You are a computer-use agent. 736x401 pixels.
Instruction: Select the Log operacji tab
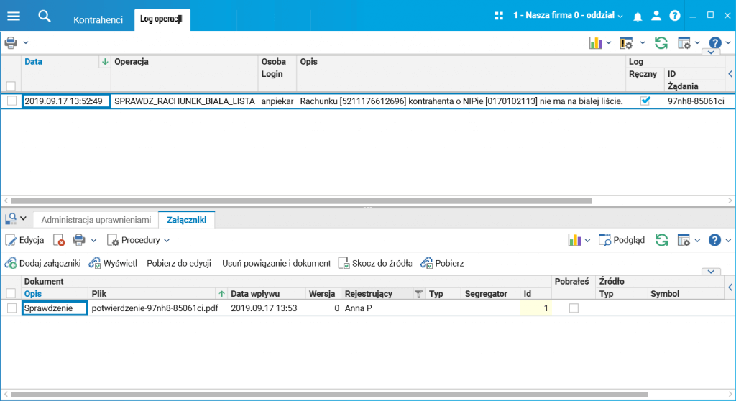162,19
